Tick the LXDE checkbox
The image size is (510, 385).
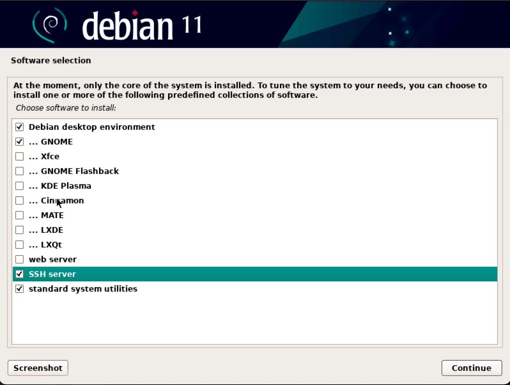pyautogui.click(x=20, y=230)
